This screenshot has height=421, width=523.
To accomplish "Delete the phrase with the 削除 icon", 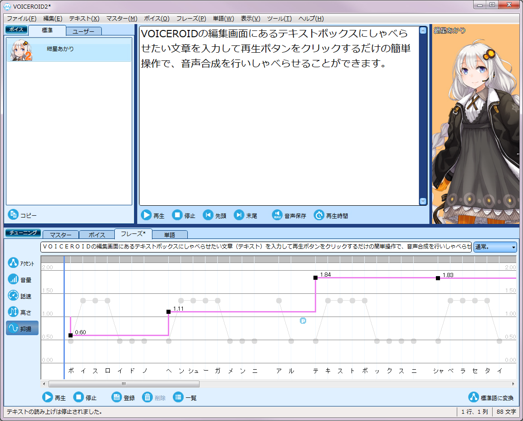I will (147, 397).
